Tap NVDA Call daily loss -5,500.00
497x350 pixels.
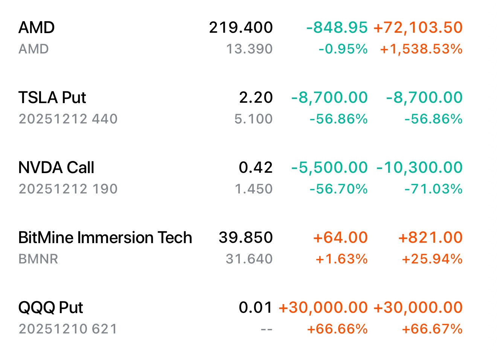329,167
